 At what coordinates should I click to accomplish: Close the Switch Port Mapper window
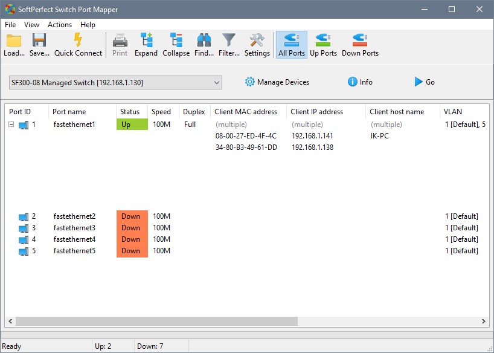point(479,9)
